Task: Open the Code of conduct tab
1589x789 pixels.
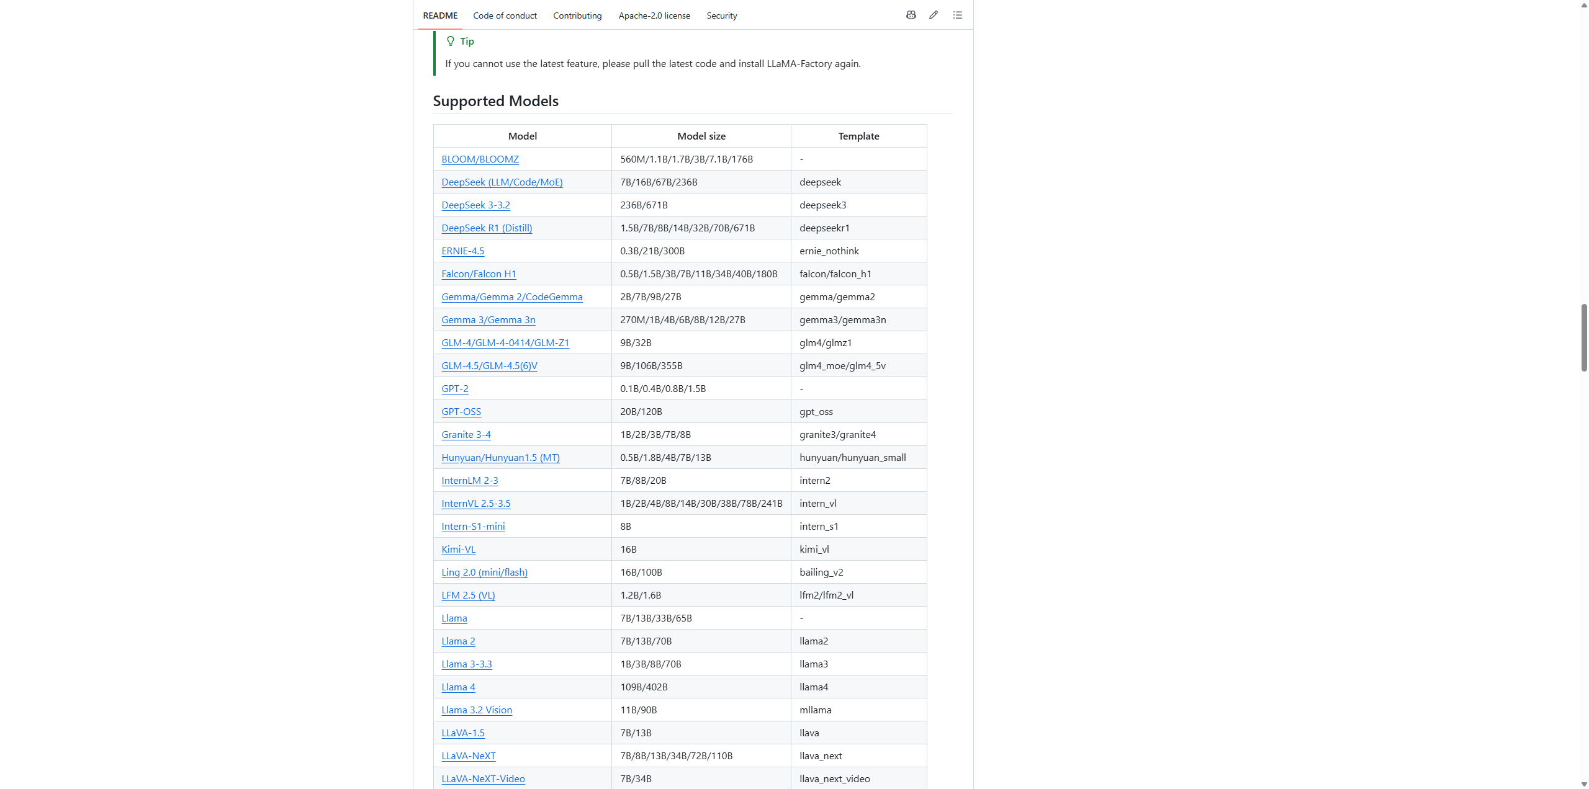Action: pyautogui.click(x=505, y=16)
